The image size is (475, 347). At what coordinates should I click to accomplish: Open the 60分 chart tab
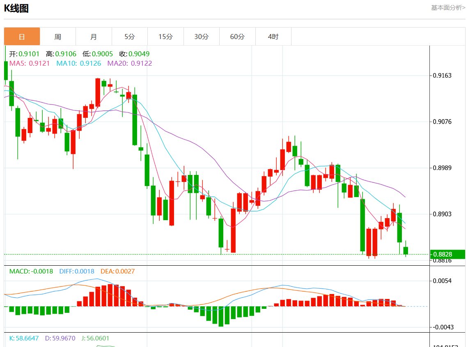[237, 37]
